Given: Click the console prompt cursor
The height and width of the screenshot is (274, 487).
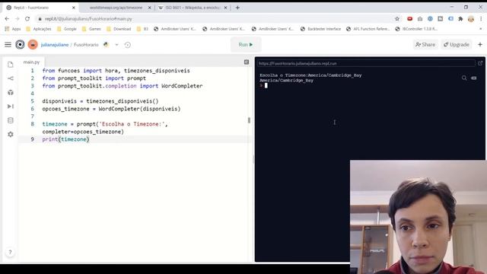Looking at the screenshot, I should (x=266, y=85).
